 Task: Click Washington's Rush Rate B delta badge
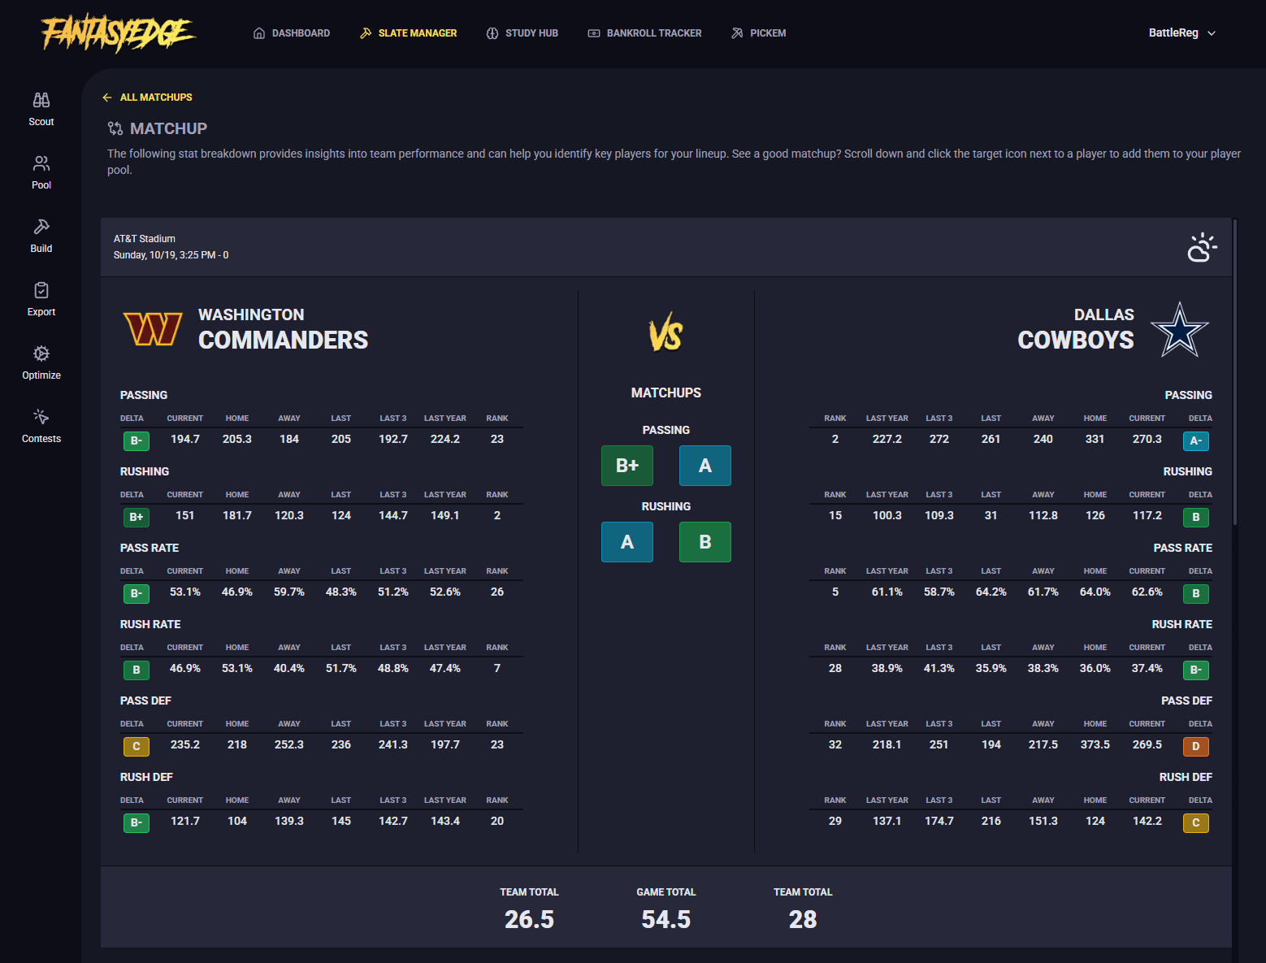137,670
